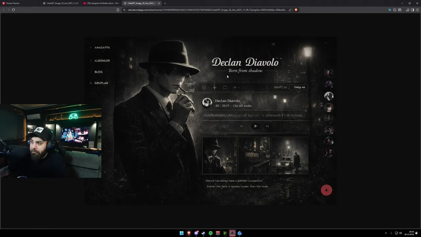The image size is (421, 237).
Task: Select GRUPLAR in the left menu
Action: click(101, 83)
